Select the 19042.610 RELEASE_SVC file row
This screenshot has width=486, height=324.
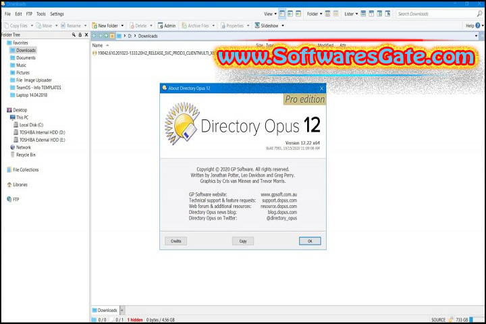tap(153, 53)
